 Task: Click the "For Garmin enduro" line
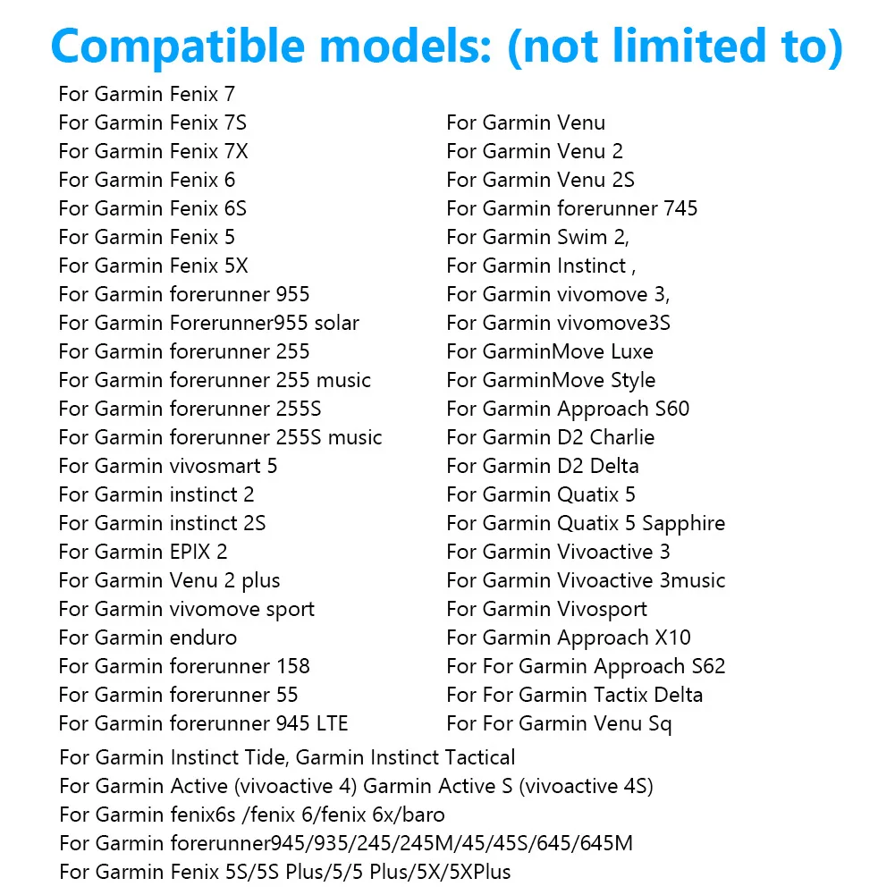tap(148, 637)
